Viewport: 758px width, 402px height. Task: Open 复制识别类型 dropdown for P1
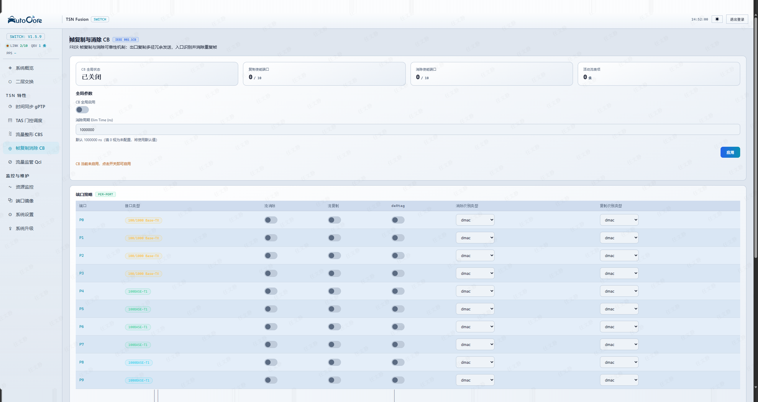[619, 238]
